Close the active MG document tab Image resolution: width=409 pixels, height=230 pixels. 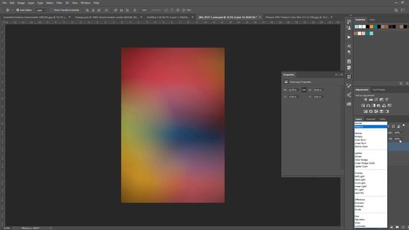(260, 17)
